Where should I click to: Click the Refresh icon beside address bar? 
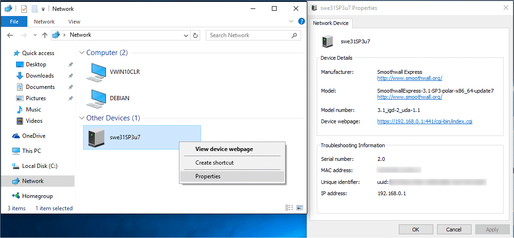196,35
